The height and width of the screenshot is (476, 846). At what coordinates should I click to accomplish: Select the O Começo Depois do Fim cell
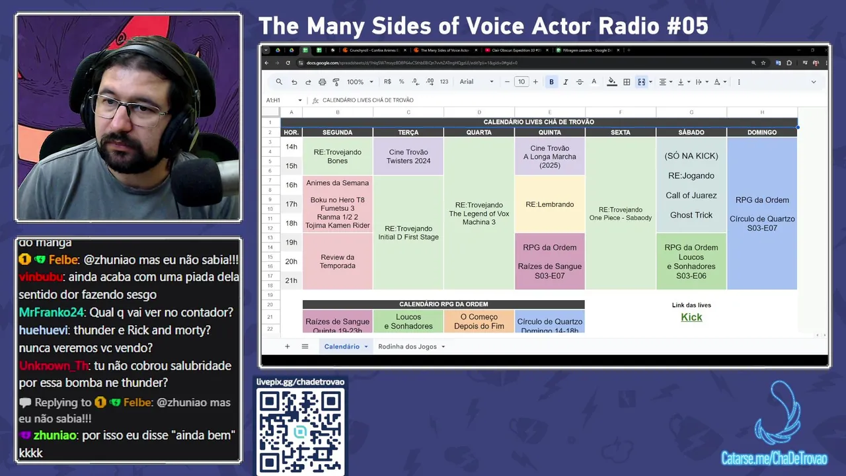point(479,321)
